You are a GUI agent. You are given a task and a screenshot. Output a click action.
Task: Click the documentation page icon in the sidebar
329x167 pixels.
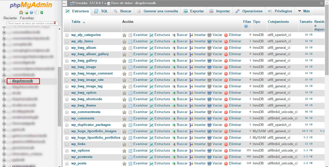tap(36, 13)
